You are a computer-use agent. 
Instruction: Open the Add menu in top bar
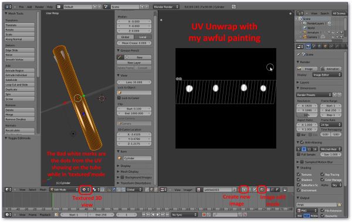(29, 7)
